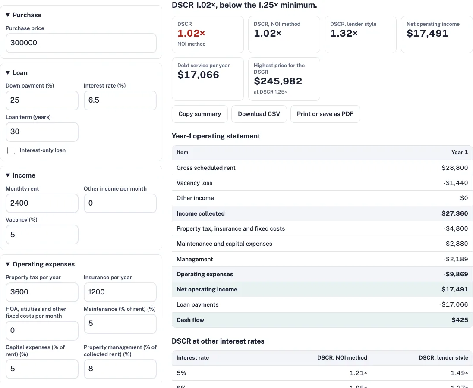Focus the Property management percentage field
Screen dimensions: 473x388
[120, 369]
